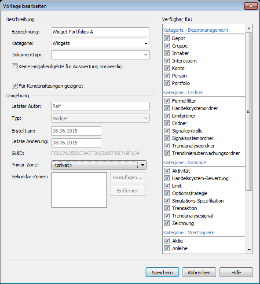Image resolution: width=260 pixels, height=284 pixels.
Task: Uncheck the Optionsstrategie checkbox
Action: [167, 193]
